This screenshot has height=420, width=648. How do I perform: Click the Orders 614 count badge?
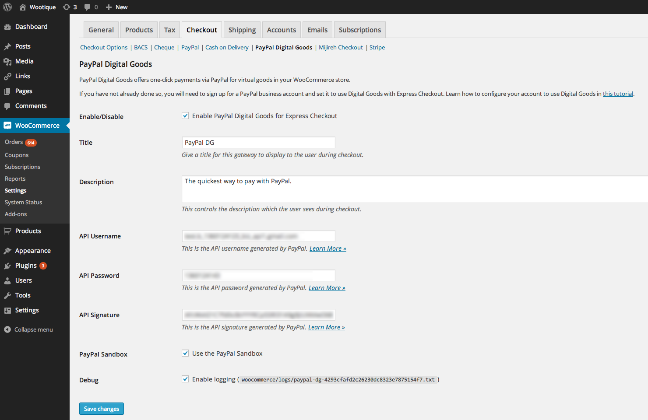31,143
